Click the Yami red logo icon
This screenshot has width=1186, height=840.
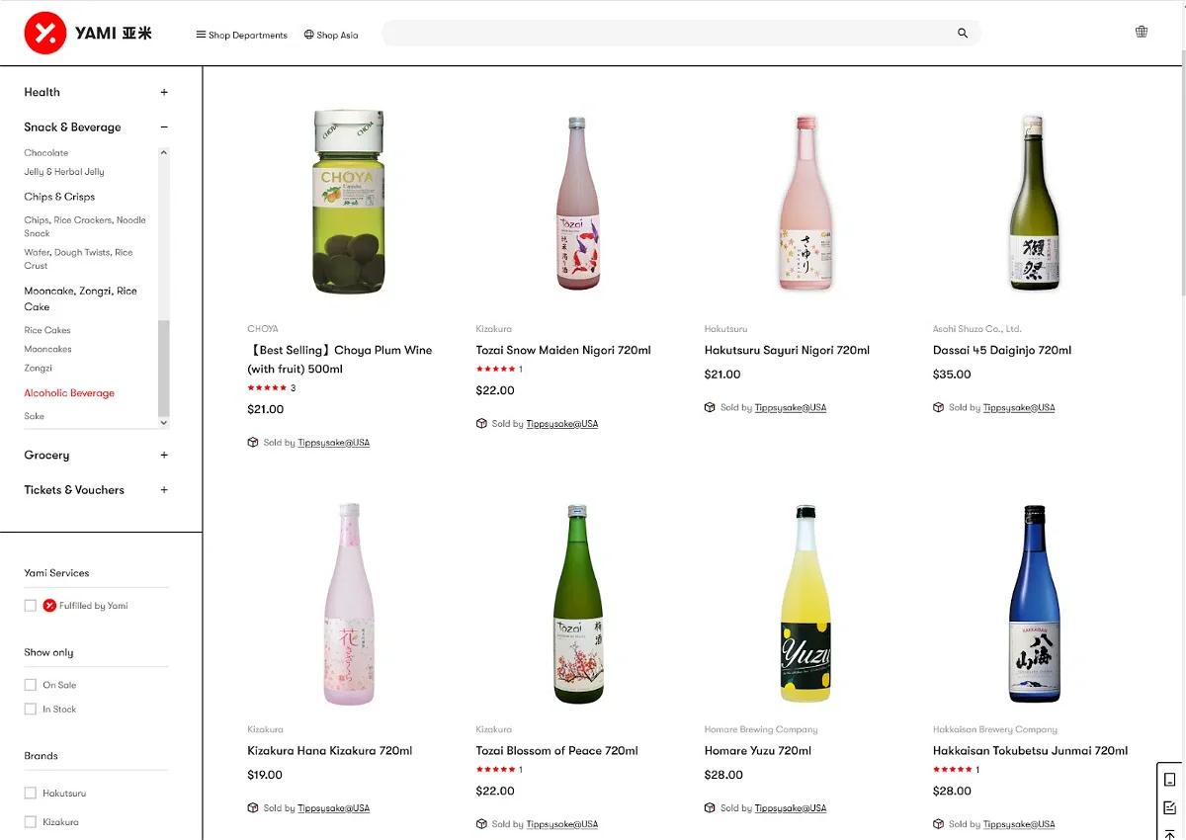(44, 34)
